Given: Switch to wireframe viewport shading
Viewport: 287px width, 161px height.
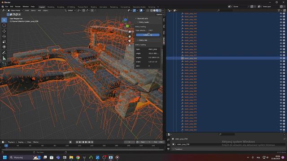Looking at the screenshot, I should (152, 10).
